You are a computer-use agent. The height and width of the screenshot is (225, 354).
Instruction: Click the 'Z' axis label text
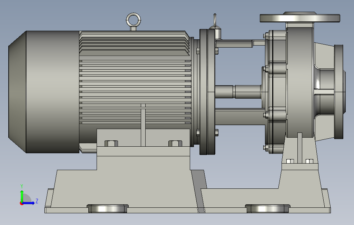point(37,201)
